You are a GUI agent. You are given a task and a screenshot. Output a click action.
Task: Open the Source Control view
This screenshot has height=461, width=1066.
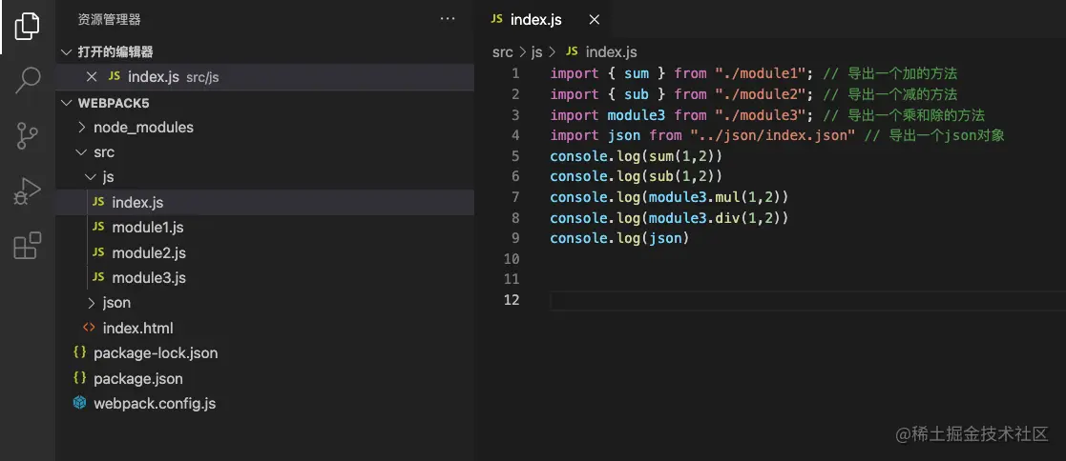pos(27,136)
